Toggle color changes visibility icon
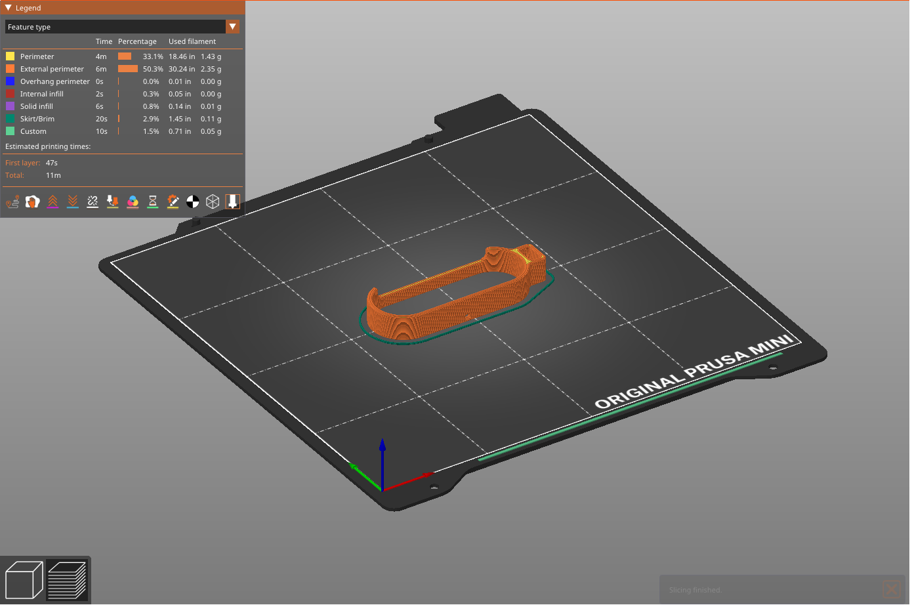912x605 pixels. 133,202
